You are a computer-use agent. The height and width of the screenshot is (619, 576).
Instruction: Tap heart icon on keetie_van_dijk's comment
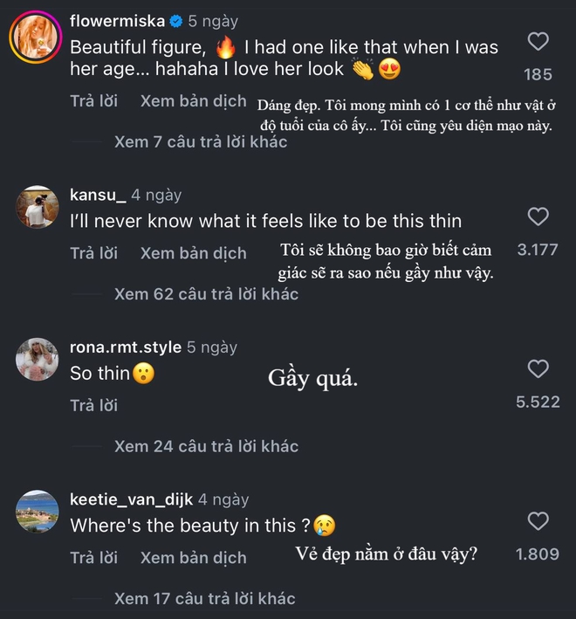coord(539,521)
